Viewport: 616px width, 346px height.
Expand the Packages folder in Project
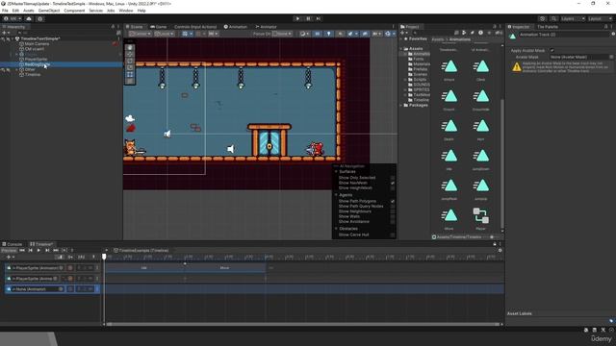coord(401,105)
